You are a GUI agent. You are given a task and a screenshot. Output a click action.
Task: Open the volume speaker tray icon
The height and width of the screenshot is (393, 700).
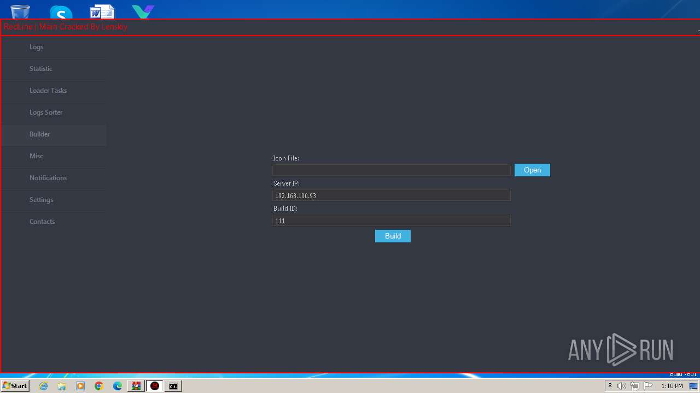(622, 386)
